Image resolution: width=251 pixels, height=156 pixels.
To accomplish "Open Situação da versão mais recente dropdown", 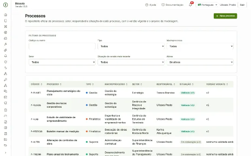I will [131, 62].
